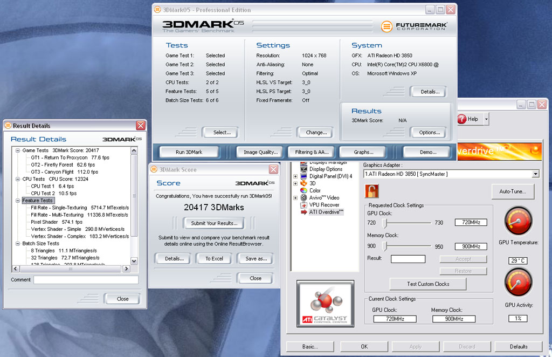This screenshot has height=357, width=552.
Task: Click the requested Memory Clock 900MHz field
Action: click(471, 246)
